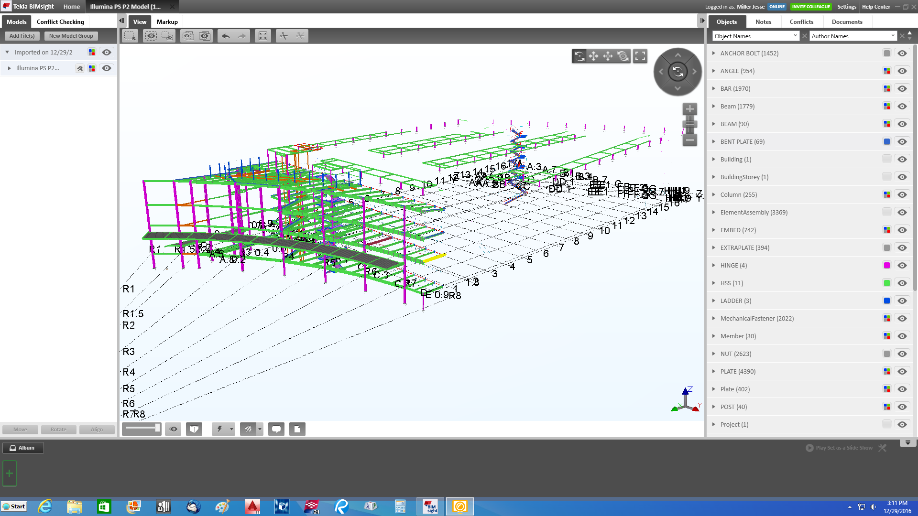Hide the HINGE objects
The width and height of the screenshot is (918, 516).
click(902, 265)
